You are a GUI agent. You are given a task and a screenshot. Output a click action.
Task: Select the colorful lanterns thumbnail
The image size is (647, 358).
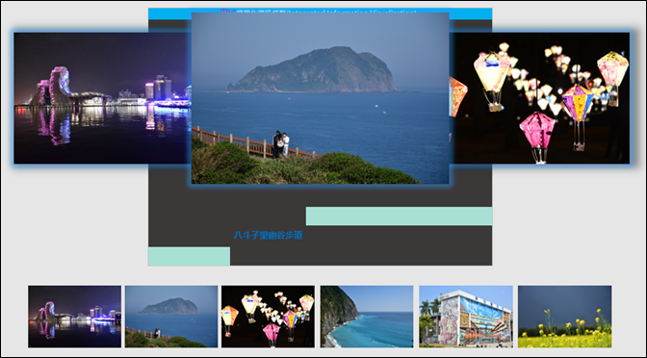point(268,317)
